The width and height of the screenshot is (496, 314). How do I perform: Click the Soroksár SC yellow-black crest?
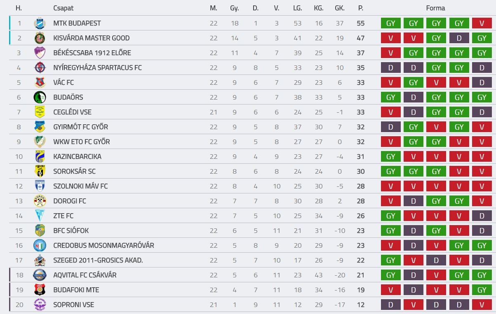click(40, 172)
